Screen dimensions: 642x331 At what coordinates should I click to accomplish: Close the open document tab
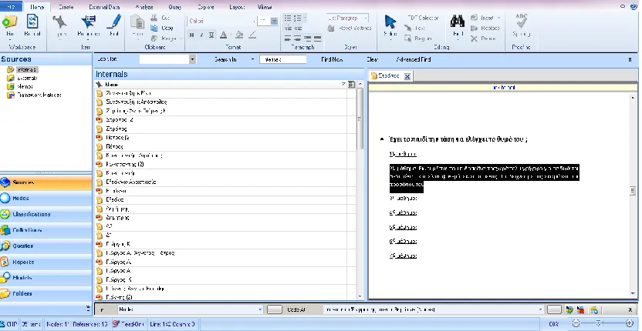(407, 76)
